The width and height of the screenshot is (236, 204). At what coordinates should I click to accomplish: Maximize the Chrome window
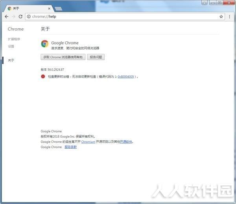(x=219, y=3)
